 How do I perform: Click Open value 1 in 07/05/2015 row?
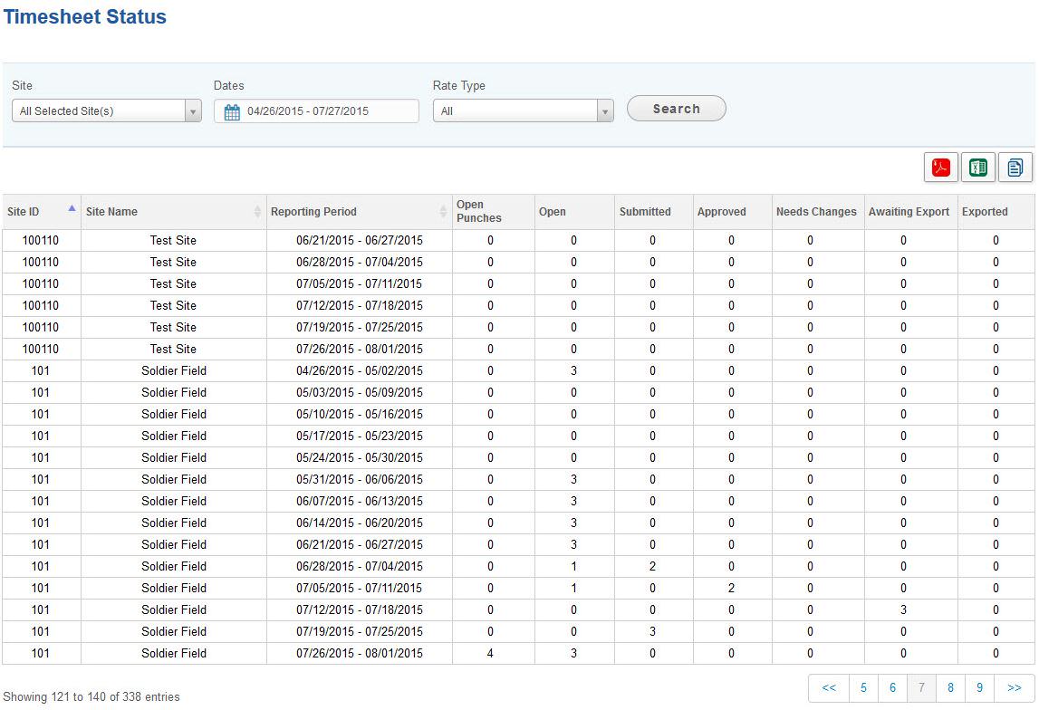tap(573, 589)
